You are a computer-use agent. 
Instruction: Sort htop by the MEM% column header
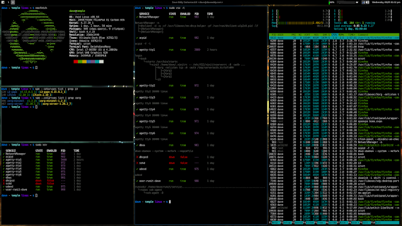[341, 35]
